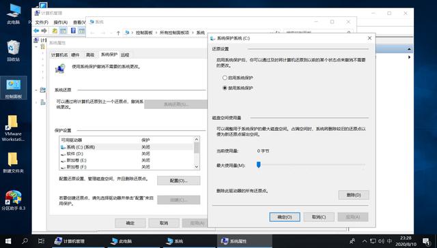
Task: Open the 操作(A) menu in 计算机管理
Action: coord(61,22)
